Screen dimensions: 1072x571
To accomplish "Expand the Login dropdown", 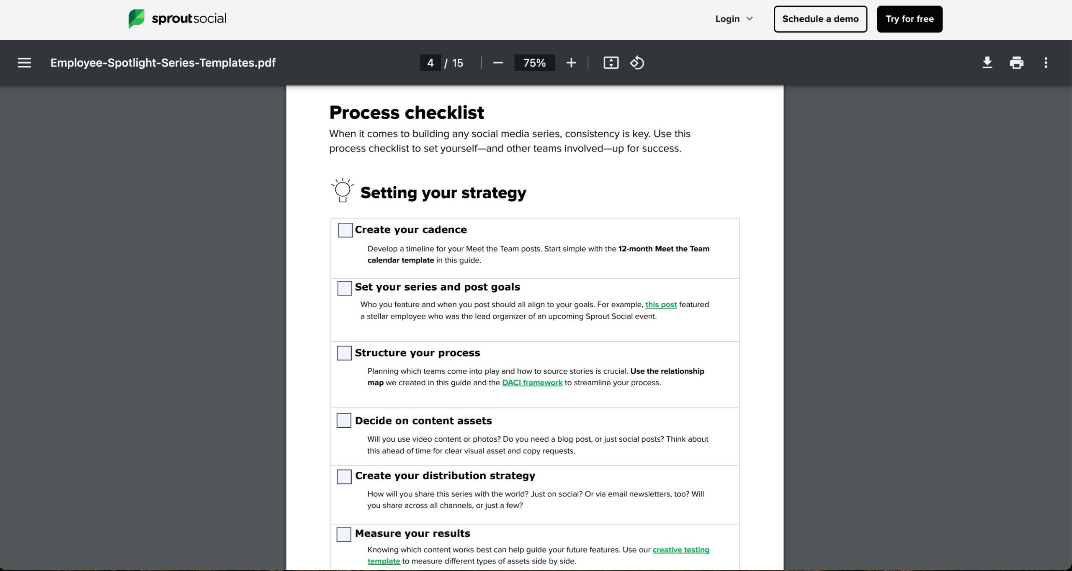I will [x=734, y=19].
